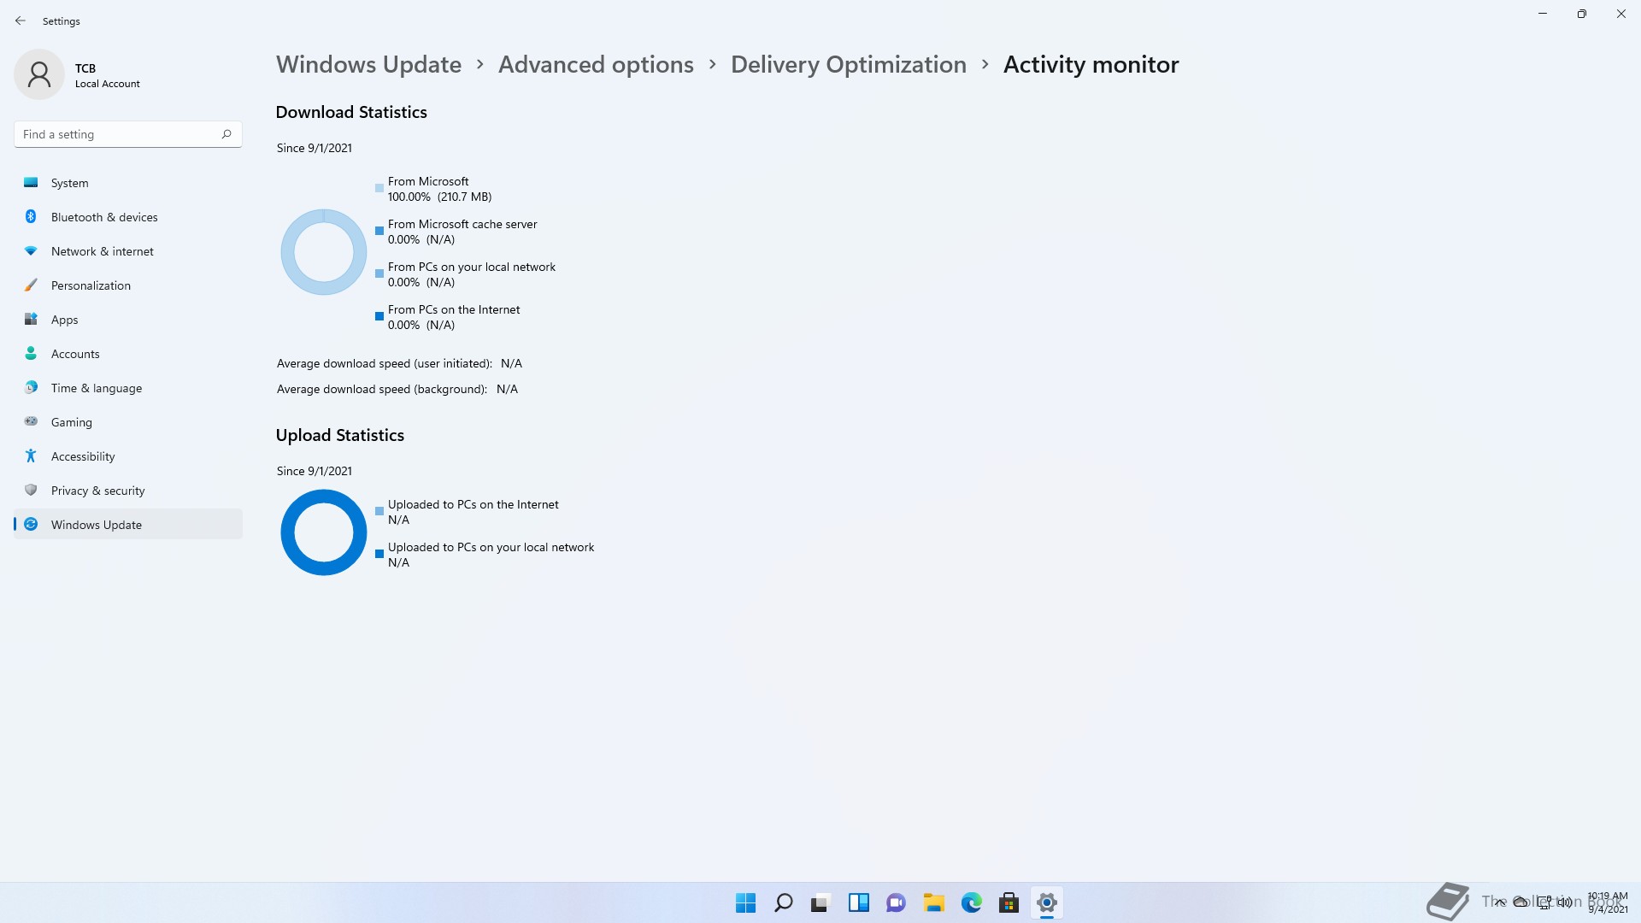Open Microsoft Store from taskbar
This screenshot has height=923, width=1641.
pyautogui.click(x=1009, y=902)
